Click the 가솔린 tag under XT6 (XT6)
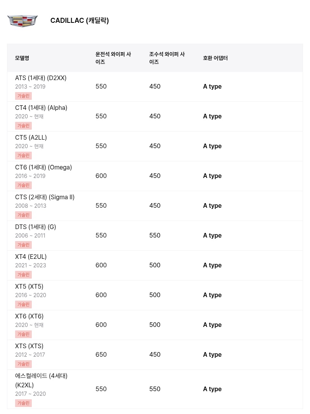The width and height of the screenshot is (310, 414). pos(23,334)
